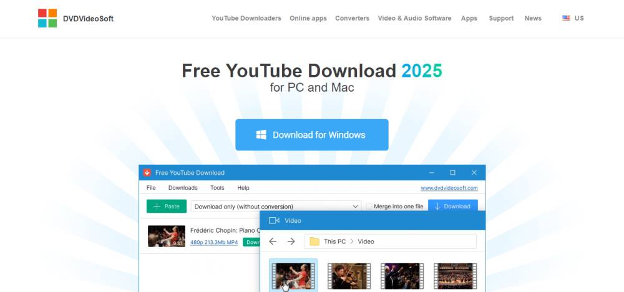Image resolution: width=624 pixels, height=292 pixels.
Task: Select This PC in the path bar
Action: point(334,241)
